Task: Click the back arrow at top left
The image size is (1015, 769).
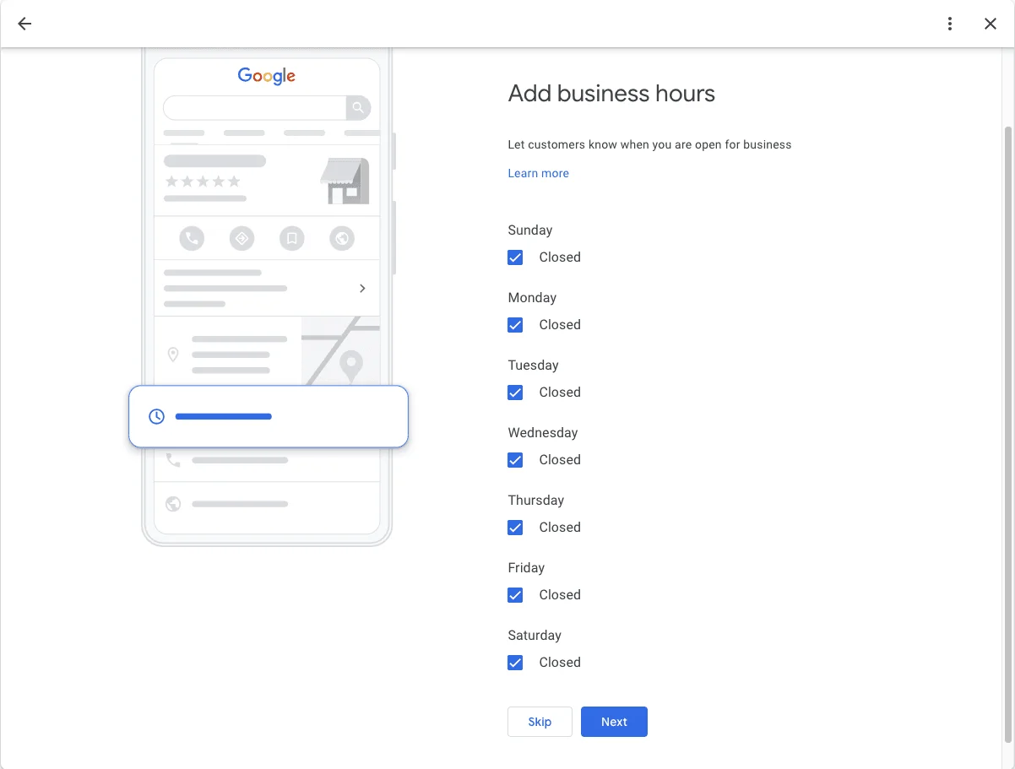Action: [24, 24]
